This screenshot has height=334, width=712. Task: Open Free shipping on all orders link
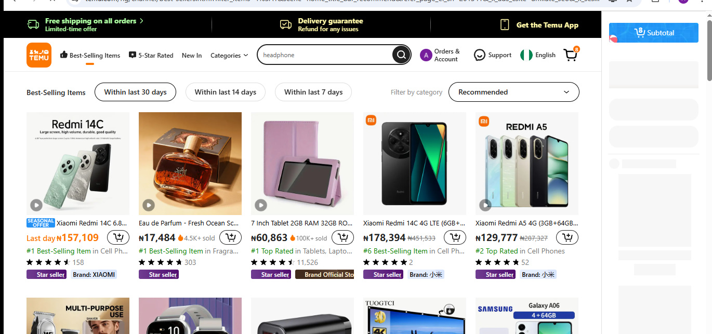click(x=94, y=21)
